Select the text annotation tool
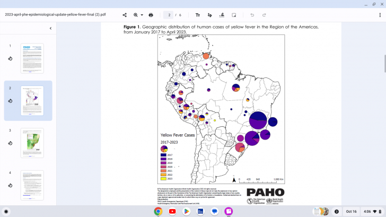Viewport: 386px width, 217px height. coord(198,15)
